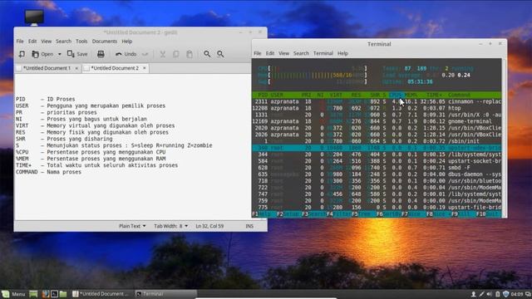Click F1 Help in htop footer
Image resolution: width=532 pixels, height=299 pixels.
point(262,214)
